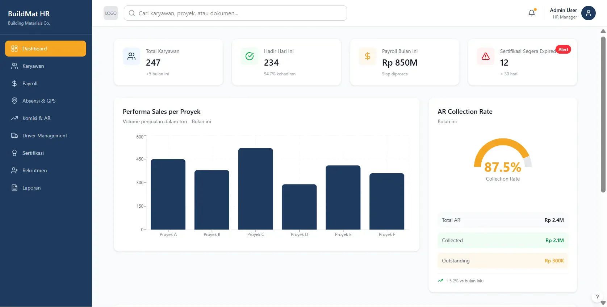
Task: Click the Proyek A bar in chart
Action: 168,194
